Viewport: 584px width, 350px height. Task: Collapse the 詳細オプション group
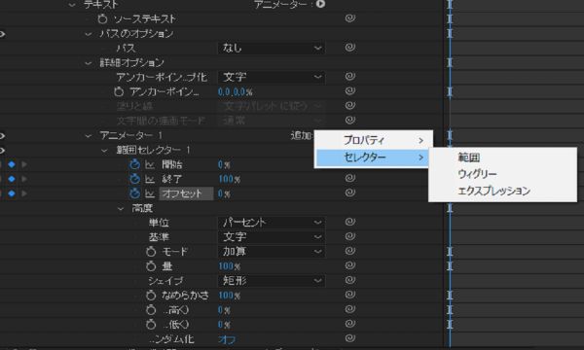tap(89, 63)
